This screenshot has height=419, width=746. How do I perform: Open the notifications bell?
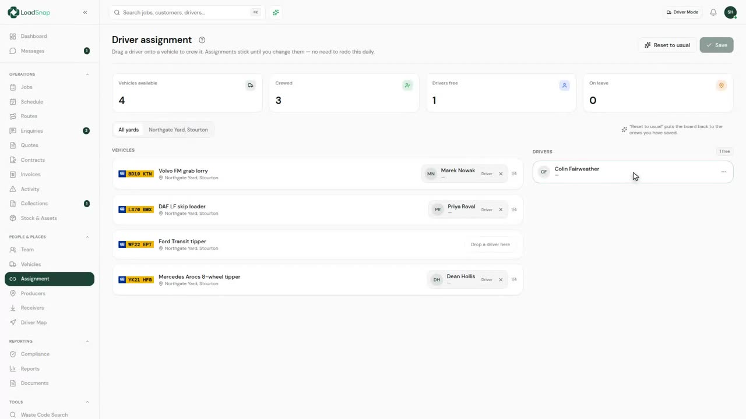click(x=713, y=12)
